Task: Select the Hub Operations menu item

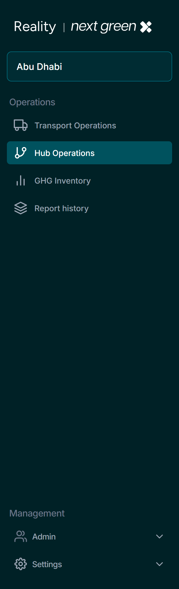Action: coord(65,153)
